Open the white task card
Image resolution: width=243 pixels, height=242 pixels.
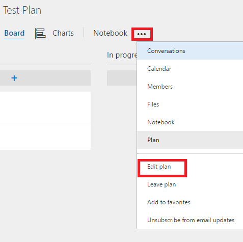click(45, 121)
